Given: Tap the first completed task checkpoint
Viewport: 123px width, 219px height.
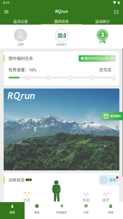Looking at the screenshot, I should [x=27, y=78].
